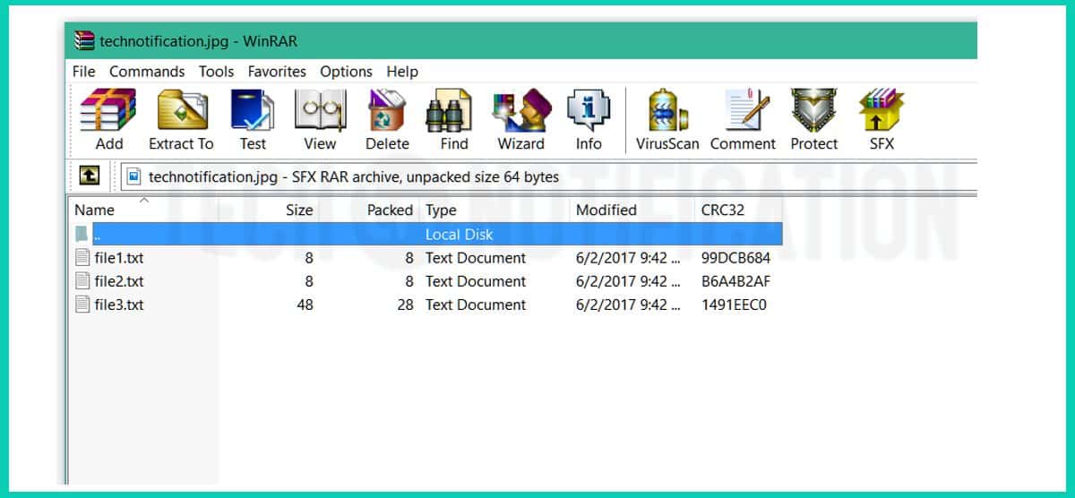Click file3.txt size value 48
This screenshot has height=498, width=1075.
pyautogui.click(x=305, y=305)
